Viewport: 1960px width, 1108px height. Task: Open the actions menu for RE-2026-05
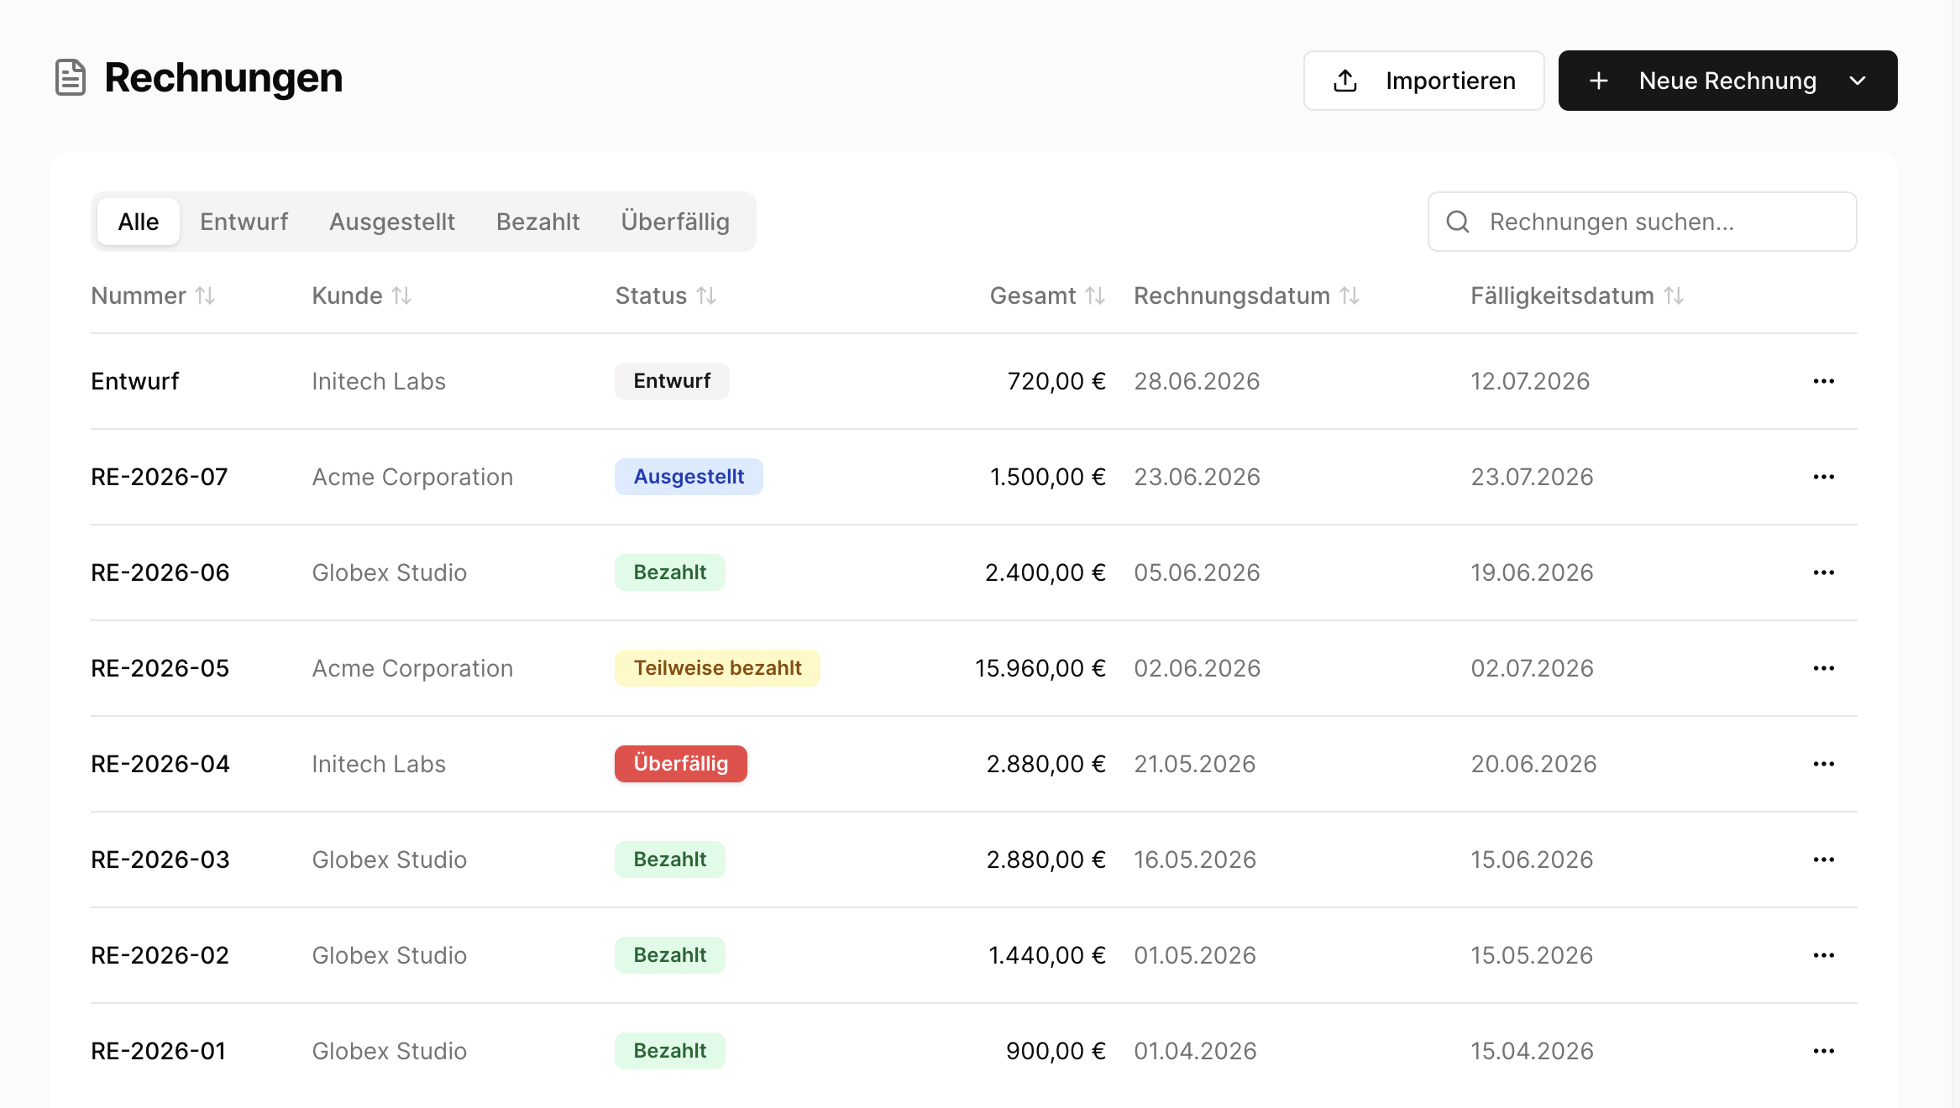pos(1824,668)
